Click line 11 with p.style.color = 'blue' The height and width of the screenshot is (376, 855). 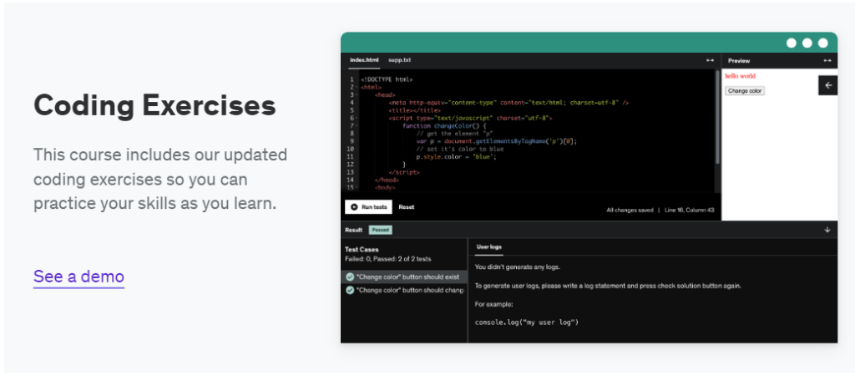[456, 156]
